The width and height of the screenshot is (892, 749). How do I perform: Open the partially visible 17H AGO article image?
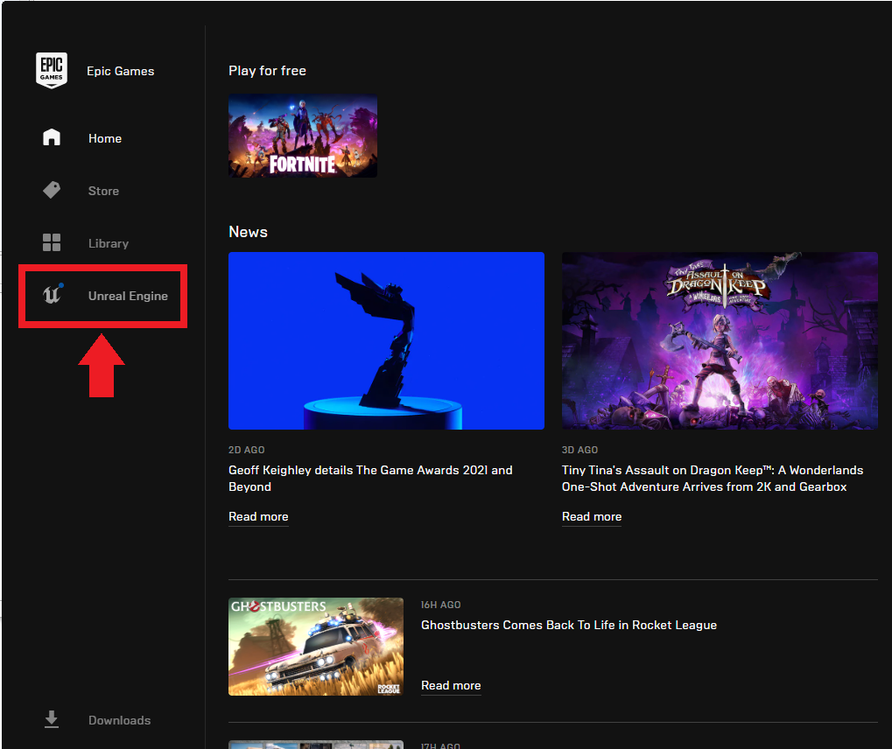[316, 745]
